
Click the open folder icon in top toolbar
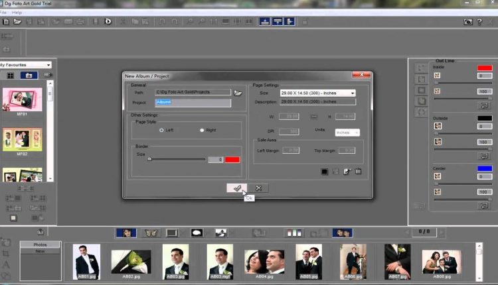(x=18, y=21)
